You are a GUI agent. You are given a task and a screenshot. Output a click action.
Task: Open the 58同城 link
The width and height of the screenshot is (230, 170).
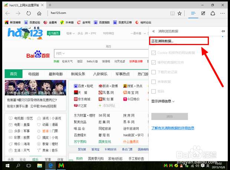[x=104, y=115]
